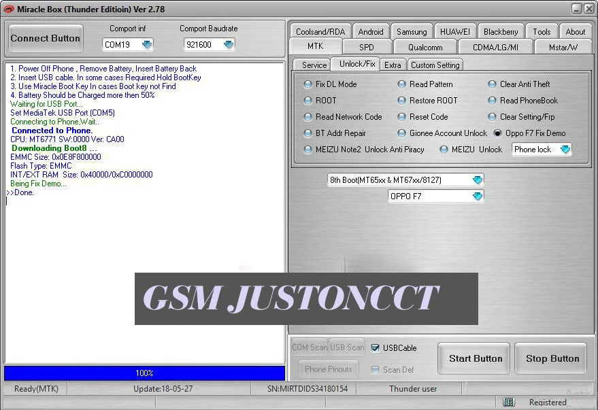The image size is (598, 410).
Task: Pick the Reset Code radio option
Action: pos(401,117)
